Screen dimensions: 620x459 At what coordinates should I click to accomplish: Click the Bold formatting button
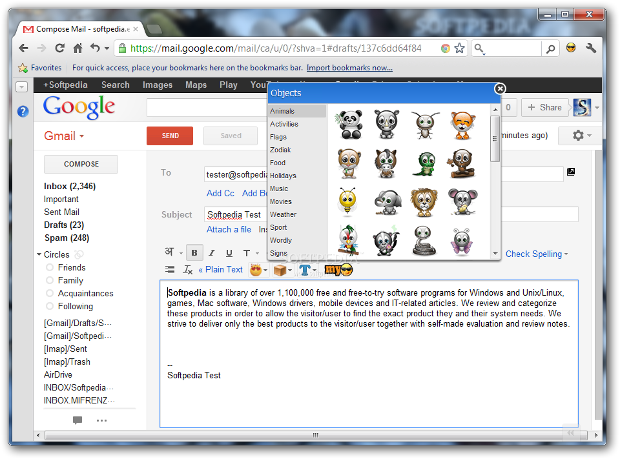[x=194, y=253]
